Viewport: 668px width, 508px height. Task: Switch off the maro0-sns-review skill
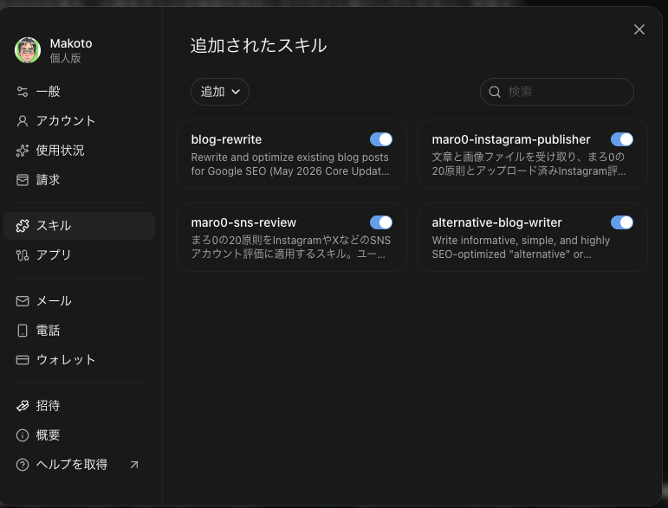pos(381,222)
